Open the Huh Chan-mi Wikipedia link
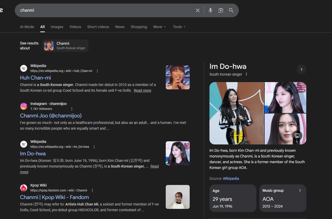The image size is (332, 219). coord(35,78)
